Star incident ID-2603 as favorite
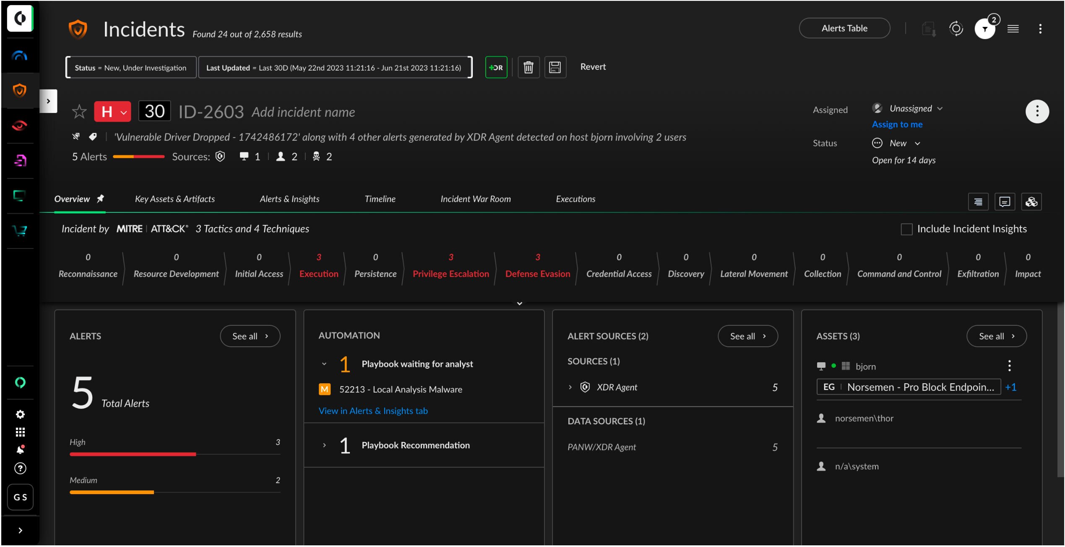This screenshot has height=547, width=1065. tap(79, 112)
